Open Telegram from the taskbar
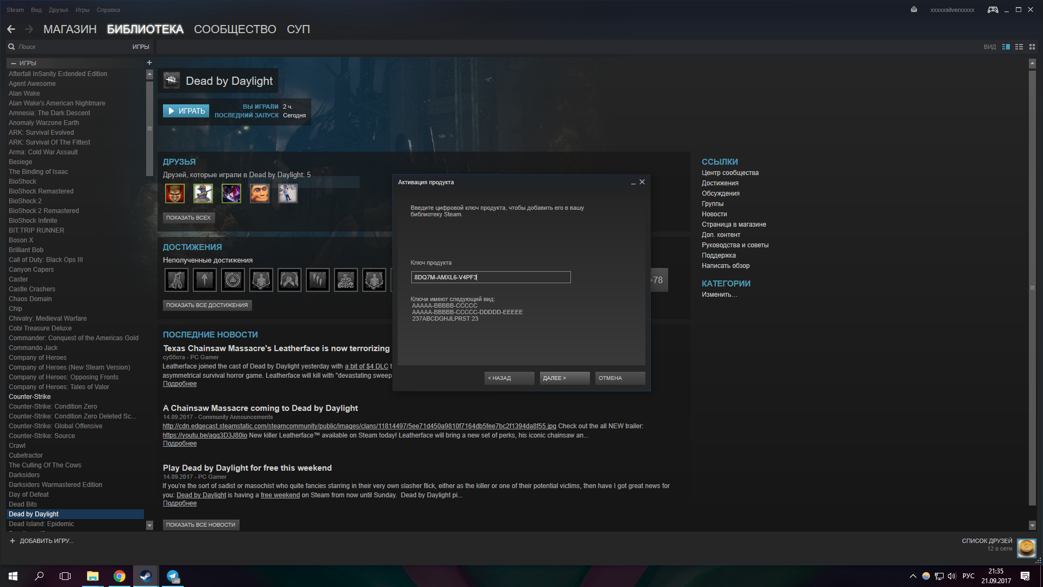Screen dimensions: 1043x587 point(173,576)
